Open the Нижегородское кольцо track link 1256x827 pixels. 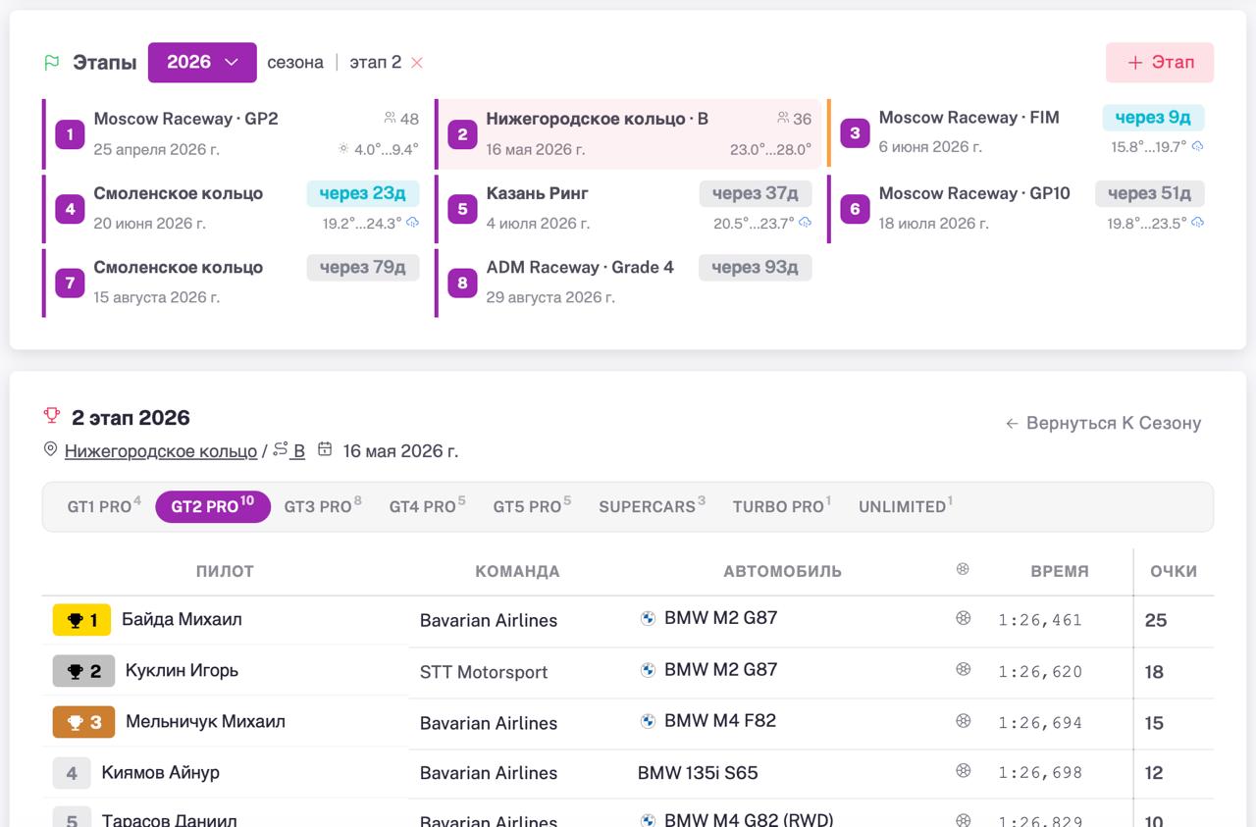click(161, 451)
